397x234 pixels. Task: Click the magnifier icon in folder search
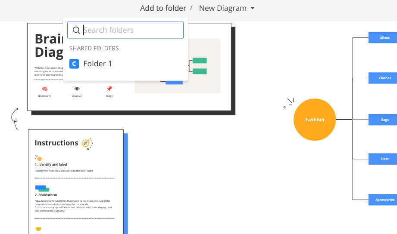[76, 30]
